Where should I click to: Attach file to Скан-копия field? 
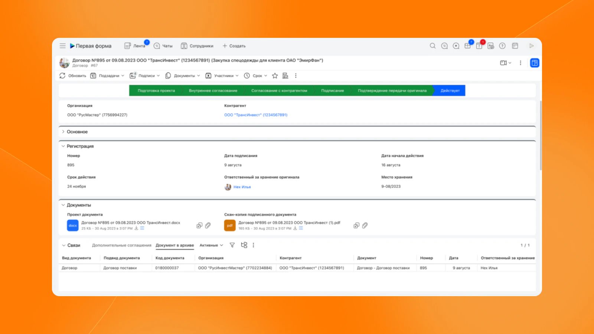pyautogui.click(x=365, y=225)
